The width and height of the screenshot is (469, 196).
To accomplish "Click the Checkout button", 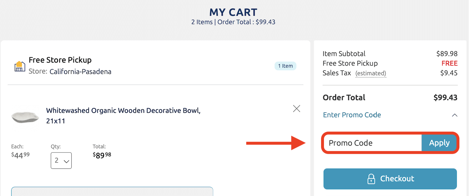I will pyautogui.click(x=390, y=178).
